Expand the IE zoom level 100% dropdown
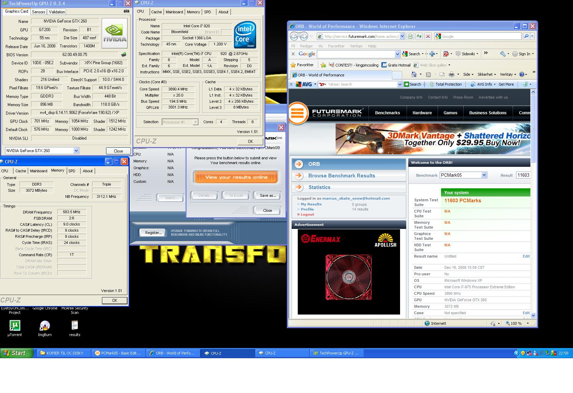This screenshot has width=573, height=393. 528,323
